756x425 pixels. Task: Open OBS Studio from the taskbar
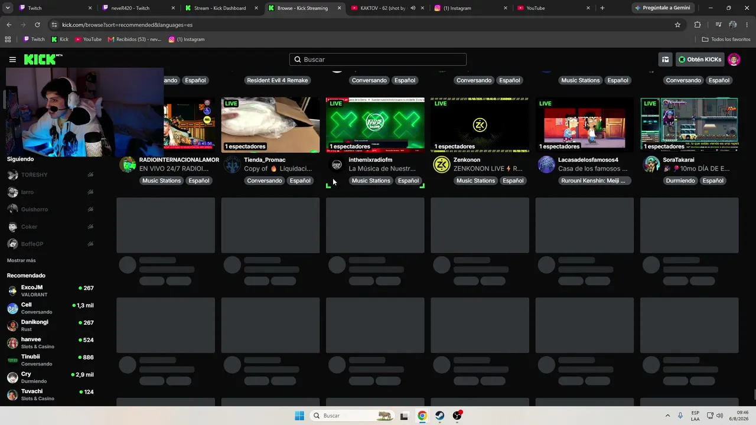coord(457,416)
